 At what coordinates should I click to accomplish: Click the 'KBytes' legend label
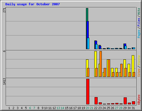139,100
